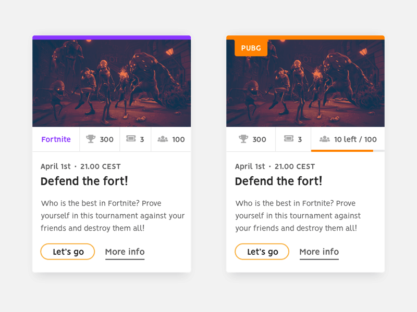The width and height of the screenshot is (417, 312).
Task: Click the trophy prize of 300 on left card
Action: (99, 139)
